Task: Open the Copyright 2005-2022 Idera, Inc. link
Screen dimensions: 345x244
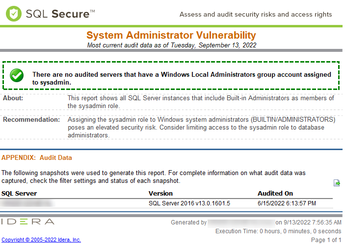Action: click(x=41, y=240)
